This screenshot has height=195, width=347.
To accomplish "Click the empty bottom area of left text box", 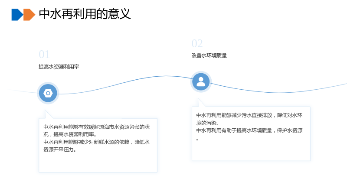I will tap(98, 162).
